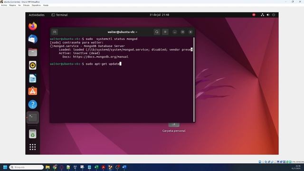Open the Files manager dock icon

coord(33,52)
